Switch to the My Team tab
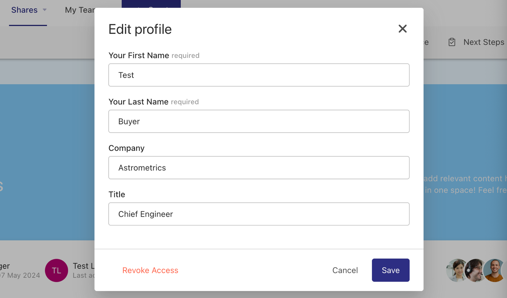Image resolution: width=507 pixels, height=298 pixels. click(79, 10)
